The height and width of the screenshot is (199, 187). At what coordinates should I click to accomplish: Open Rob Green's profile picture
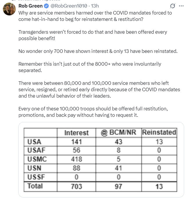pos(9,9)
